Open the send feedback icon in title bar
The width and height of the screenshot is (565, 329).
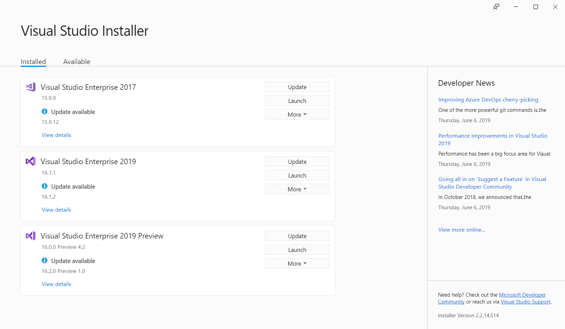pos(496,7)
